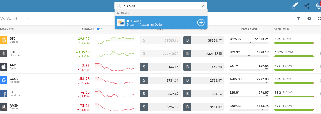Click the Bitcoin logo icon

[4, 40]
